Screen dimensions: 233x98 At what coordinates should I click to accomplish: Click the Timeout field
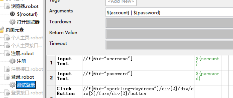pyautogui.click(x=169, y=45)
